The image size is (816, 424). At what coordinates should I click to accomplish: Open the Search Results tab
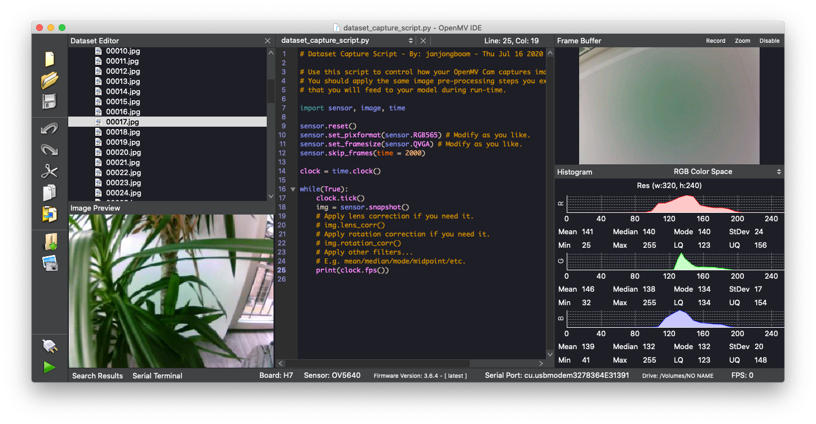(x=98, y=376)
